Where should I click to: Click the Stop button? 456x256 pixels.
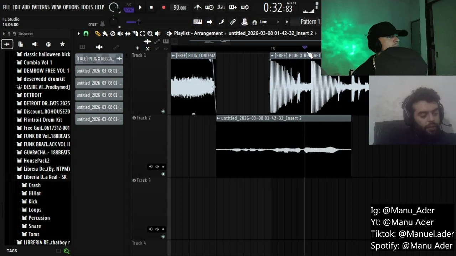pyautogui.click(x=151, y=7)
